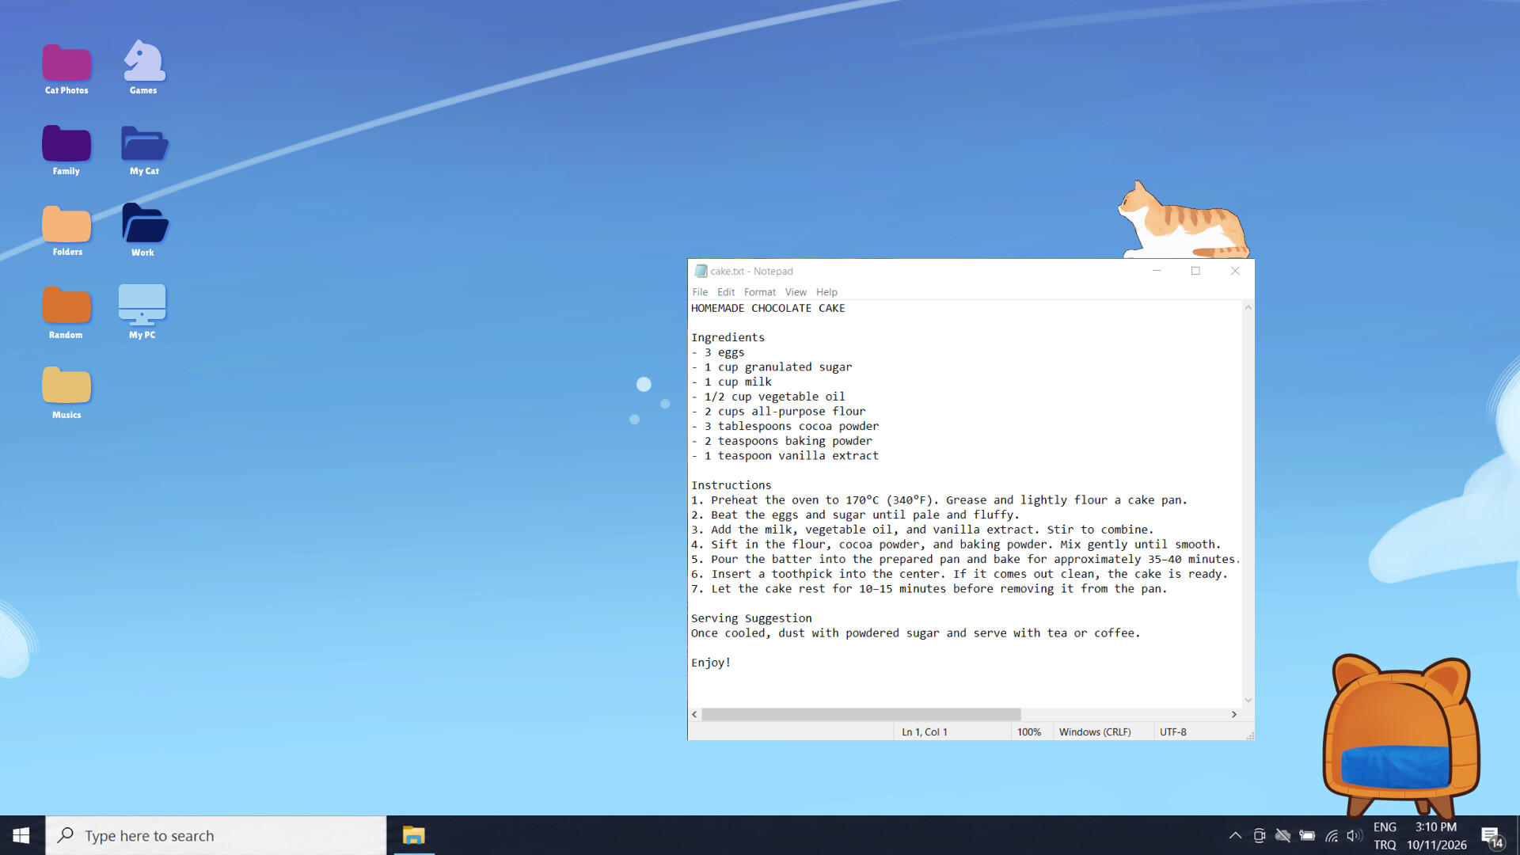This screenshot has width=1520, height=855.
Task: Open File Explorer from the taskbar
Action: [413, 835]
